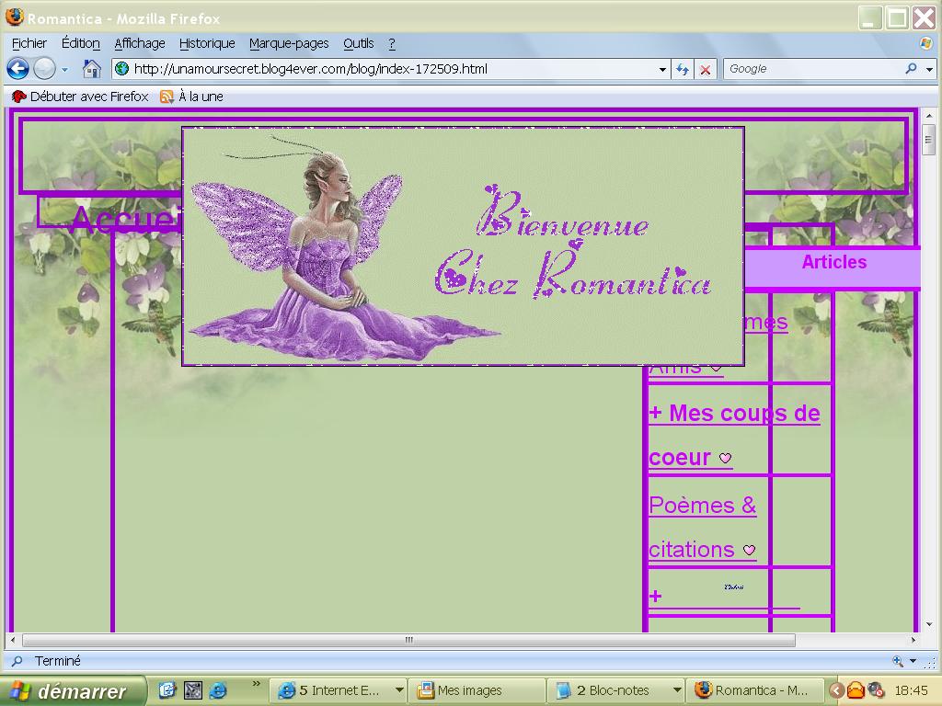Click the site identity globe icon in address bar
The width and height of the screenshot is (942, 706).
122,68
